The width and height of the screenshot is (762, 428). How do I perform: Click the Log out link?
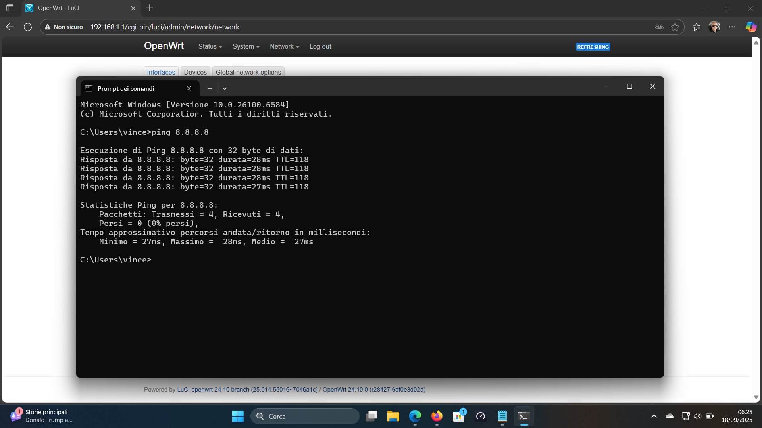point(320,46)
